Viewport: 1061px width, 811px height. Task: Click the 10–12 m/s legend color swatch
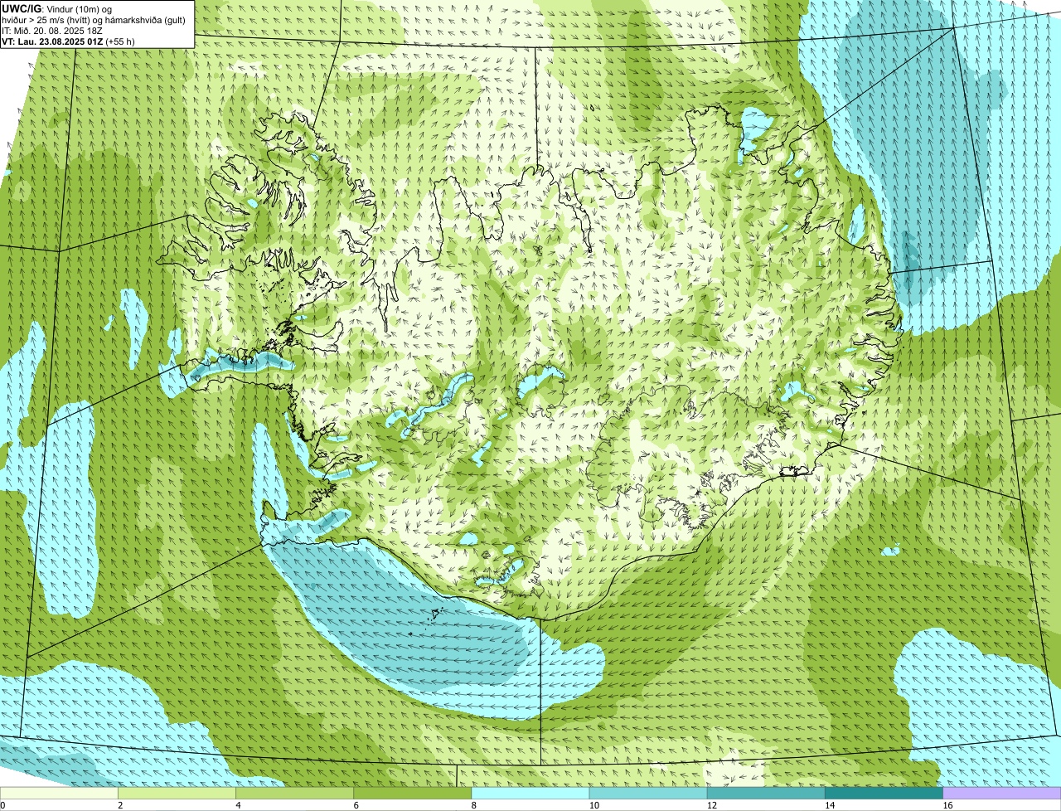(x=648, y=793)
